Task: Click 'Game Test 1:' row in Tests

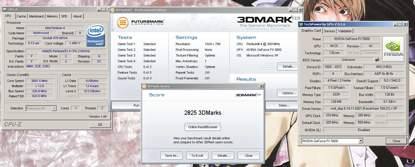Action: [x=136, y=44]
